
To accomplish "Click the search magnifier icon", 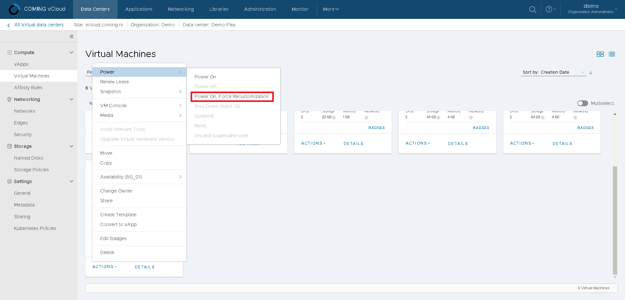I will [x=533, y=9].
